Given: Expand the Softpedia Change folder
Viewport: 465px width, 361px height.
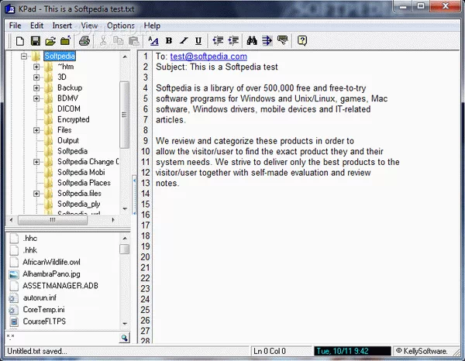Looking at the screenshot, I should coord(36,162).
